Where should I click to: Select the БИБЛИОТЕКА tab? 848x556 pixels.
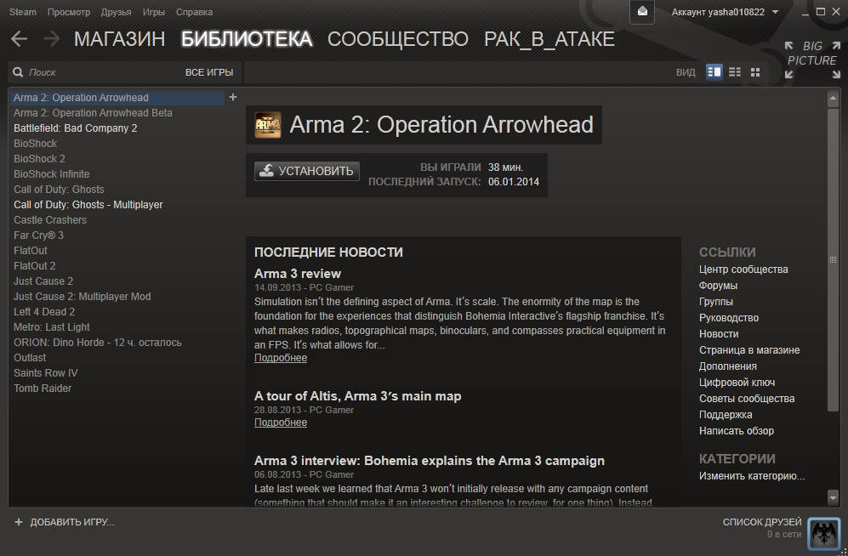coord(247,39)
